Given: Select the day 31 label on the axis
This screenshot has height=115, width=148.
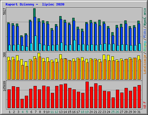Looking at the screenshot, I should pyautogui.click(x=139, y=112).
